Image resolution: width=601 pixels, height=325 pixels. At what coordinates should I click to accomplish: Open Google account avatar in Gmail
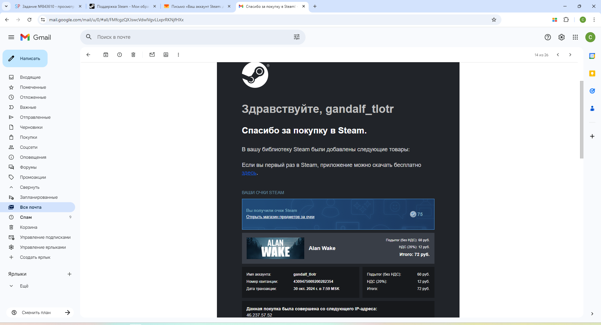coord(590,37)
